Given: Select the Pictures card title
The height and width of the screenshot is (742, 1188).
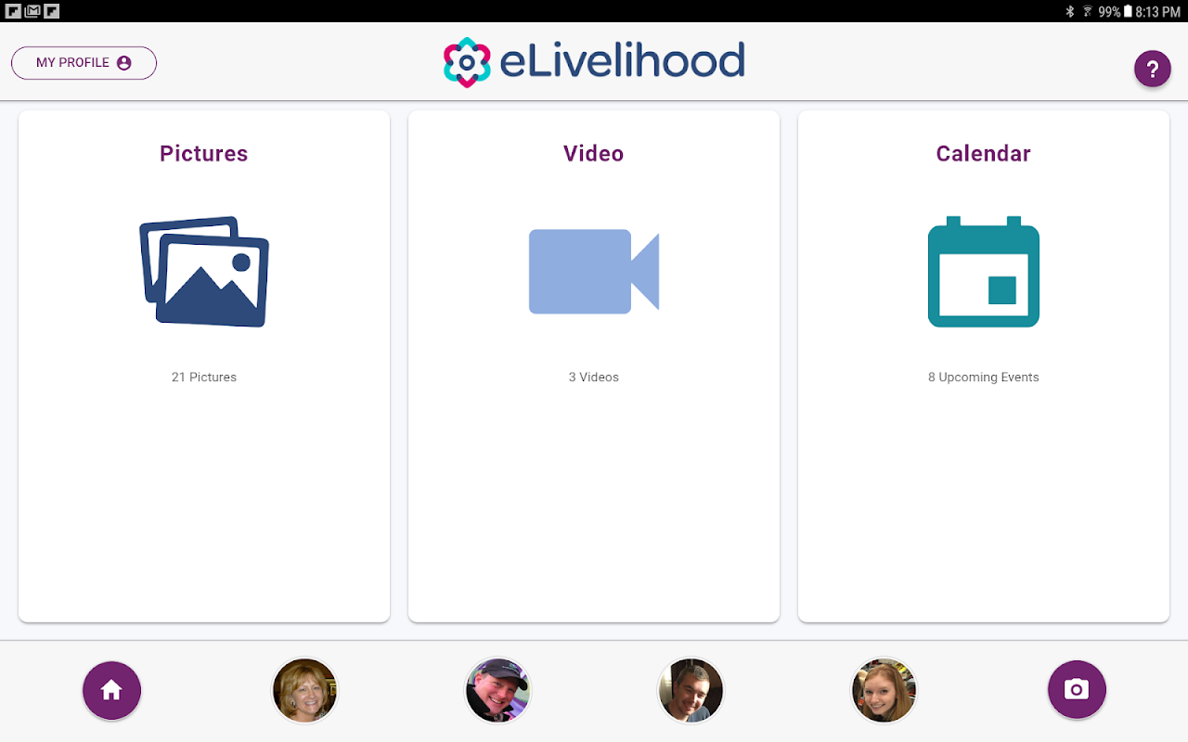Looking at the screenshot, I should [x=204, y=154].
